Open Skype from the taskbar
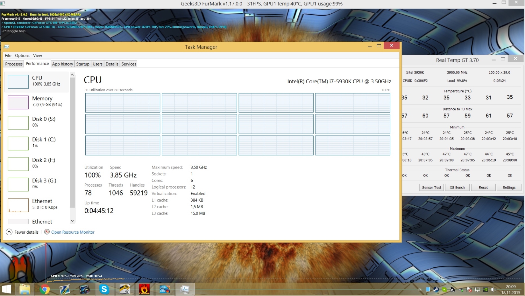525x296 pixels. pos(104,289)
